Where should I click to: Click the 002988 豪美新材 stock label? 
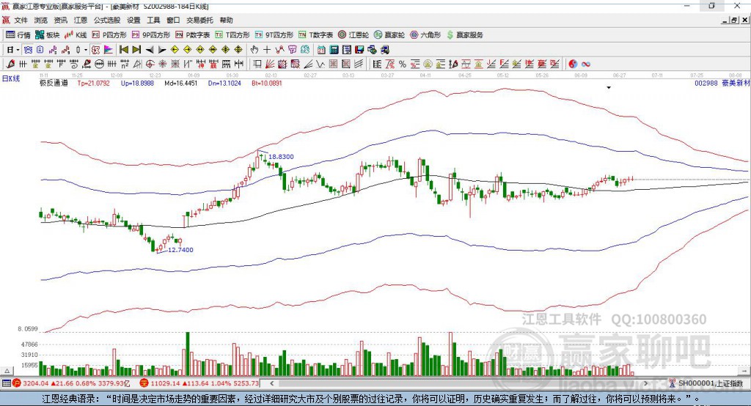(722, 83)
